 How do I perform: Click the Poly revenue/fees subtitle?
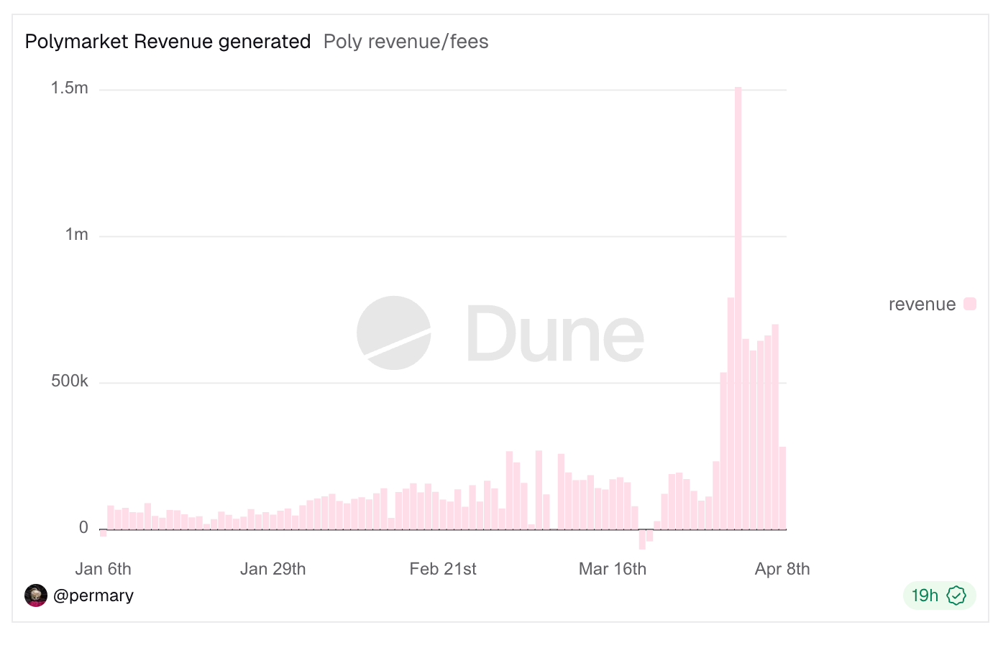[x=406, y=42]
